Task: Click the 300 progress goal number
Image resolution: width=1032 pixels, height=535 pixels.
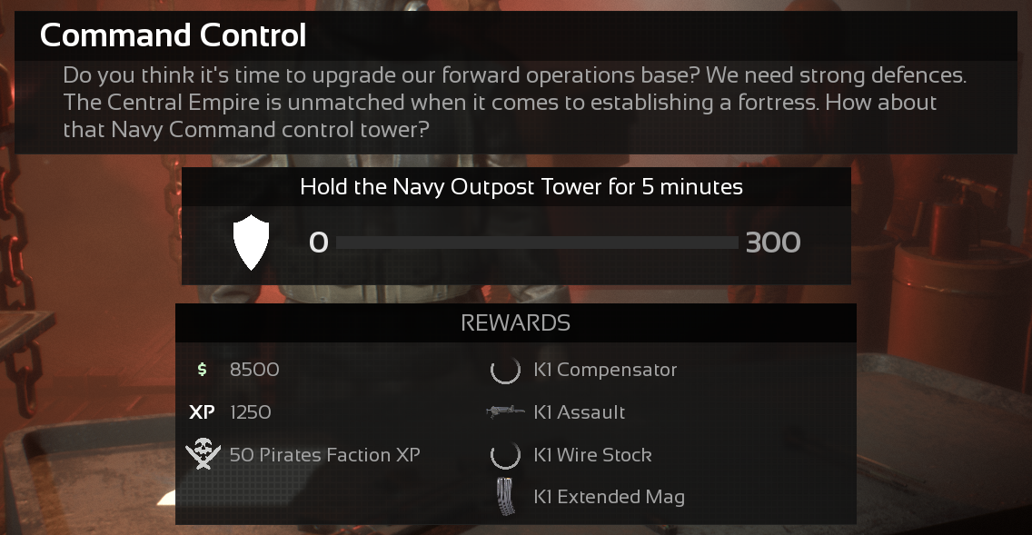Action: [772, 243]
